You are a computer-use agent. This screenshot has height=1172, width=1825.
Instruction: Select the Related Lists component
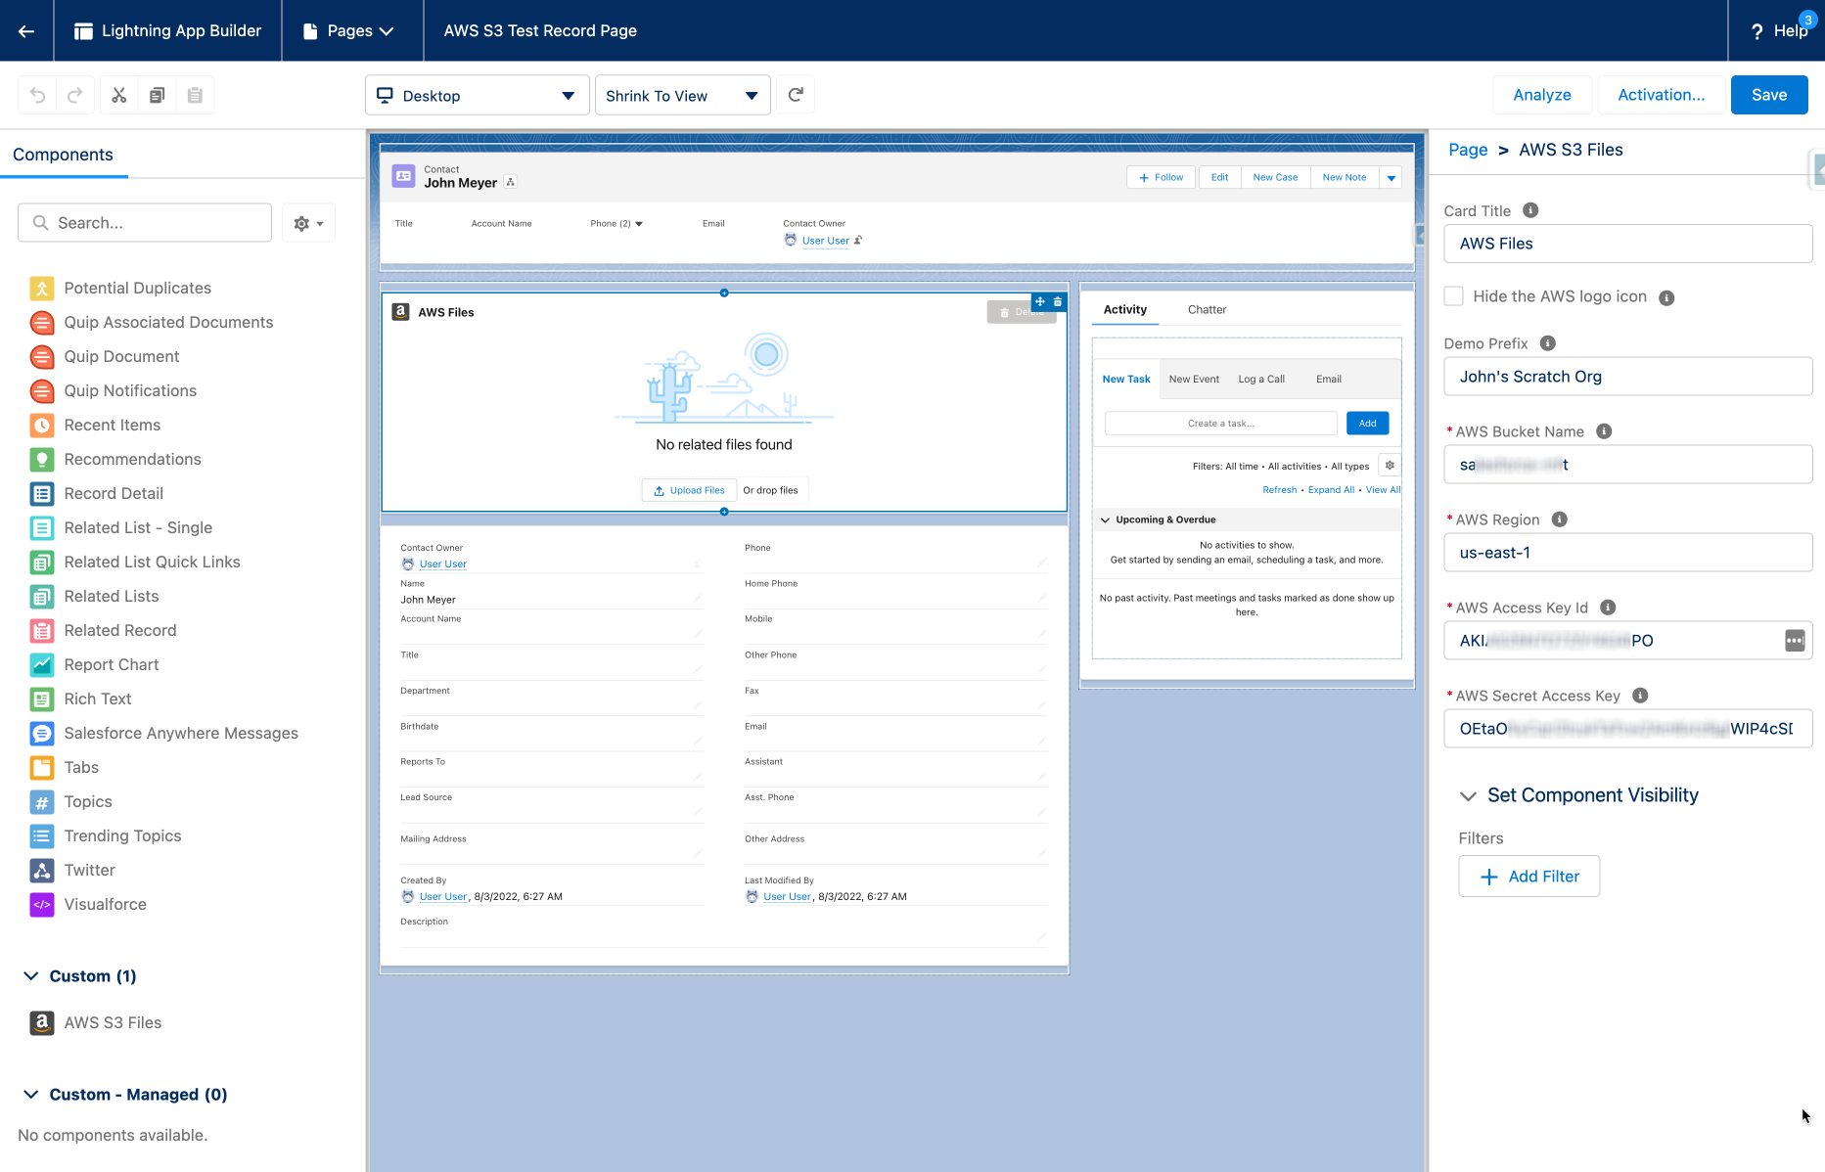pyautogui.click(x=95, y=596)
